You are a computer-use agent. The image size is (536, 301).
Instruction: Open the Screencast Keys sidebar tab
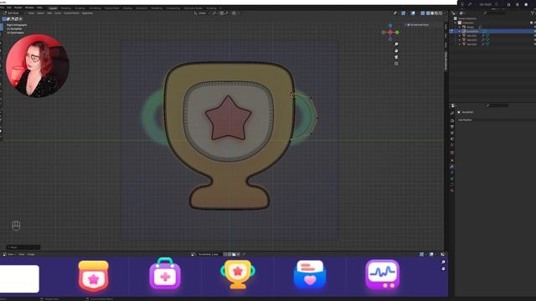coord(446,61)
